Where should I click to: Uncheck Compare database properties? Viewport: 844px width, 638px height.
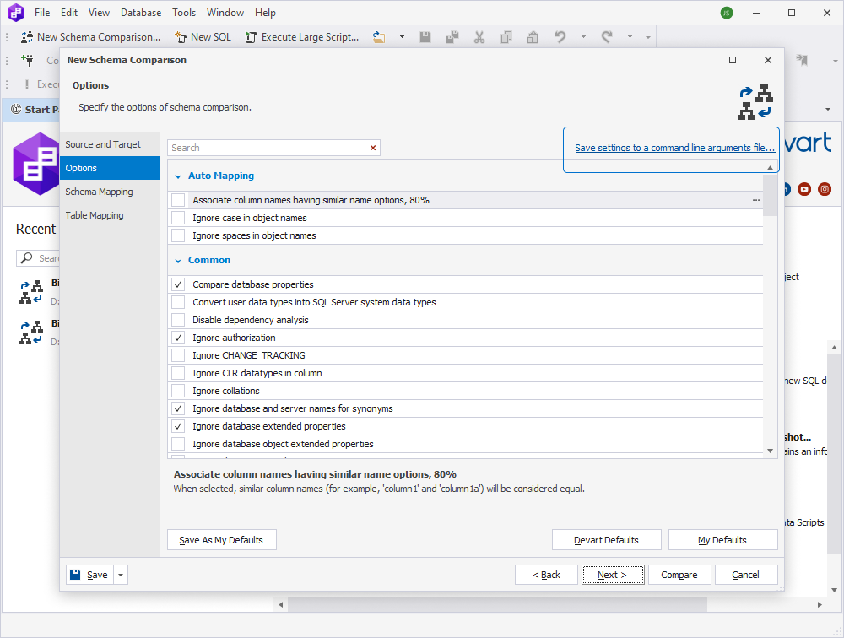pyautogui.click(x=178, y=284)
